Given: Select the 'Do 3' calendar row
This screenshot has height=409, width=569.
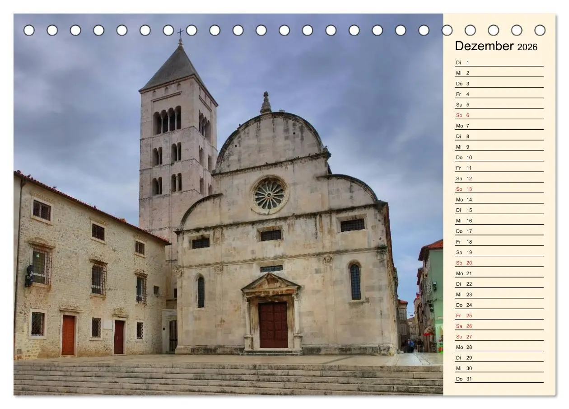Looking at the screenshot, I should pos(499,84).
